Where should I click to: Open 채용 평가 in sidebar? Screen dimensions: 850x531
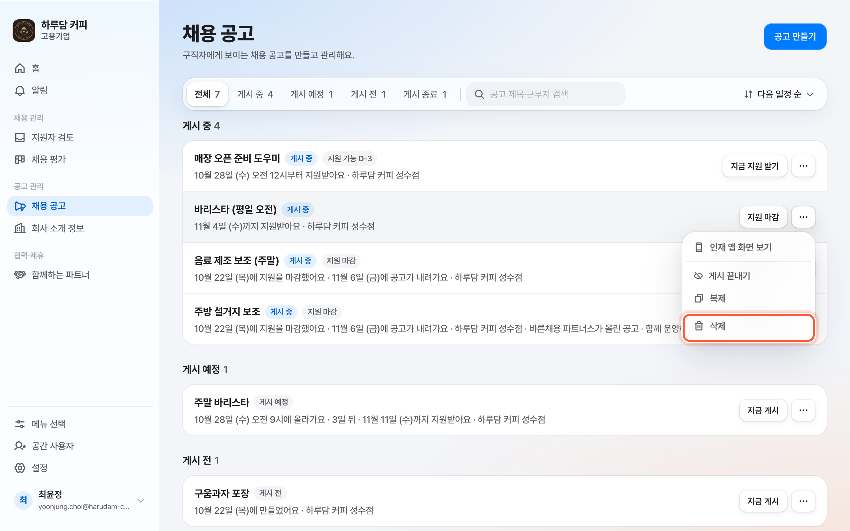click(x=80, y=159)
